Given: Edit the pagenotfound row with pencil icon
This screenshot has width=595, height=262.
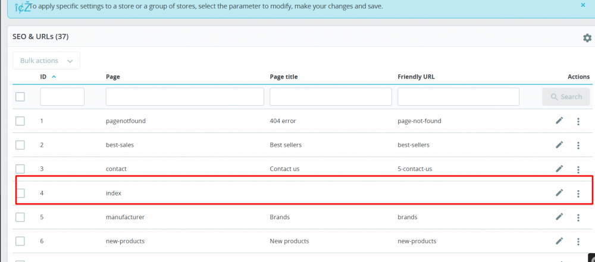Looking at the screenshot, I should (559, 121).
